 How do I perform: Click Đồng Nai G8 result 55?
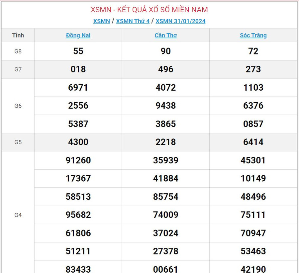coord(78,51)
